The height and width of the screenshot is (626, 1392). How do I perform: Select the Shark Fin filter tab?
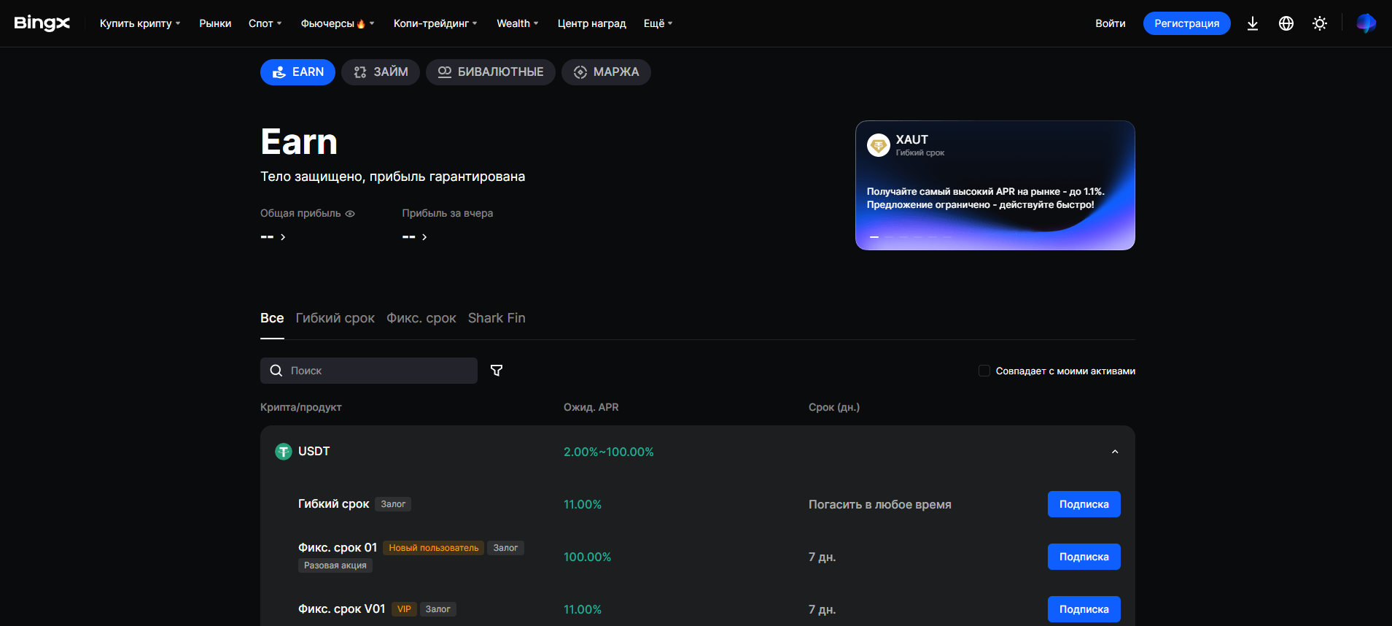coord(497,318)
